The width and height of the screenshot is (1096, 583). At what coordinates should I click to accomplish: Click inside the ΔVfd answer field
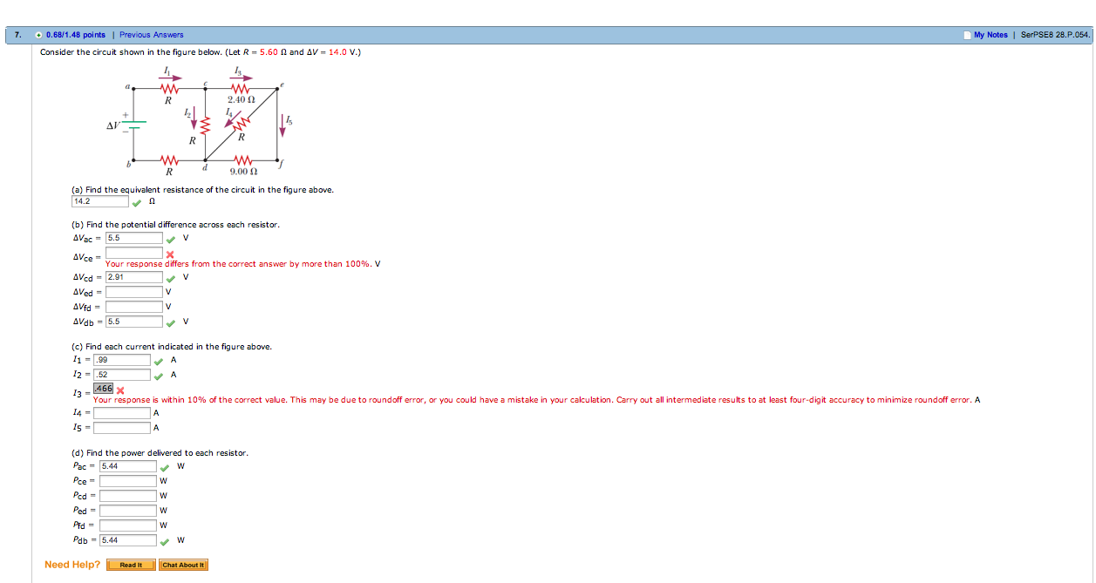pos(134,307)
